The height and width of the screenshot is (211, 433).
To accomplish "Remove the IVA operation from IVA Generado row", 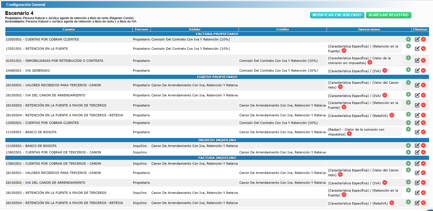I will [385, 71].
